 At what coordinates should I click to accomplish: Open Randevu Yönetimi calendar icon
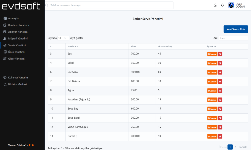coord(5,25)
